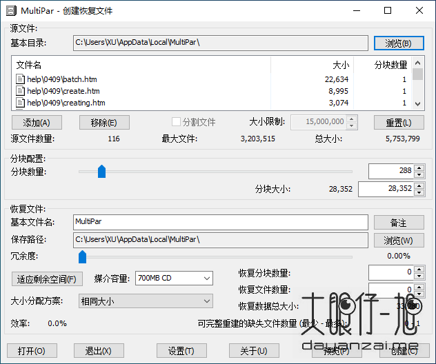Click the 退出(X) exit button
Viewport: 436px width, 364px height.
point(99,351)
